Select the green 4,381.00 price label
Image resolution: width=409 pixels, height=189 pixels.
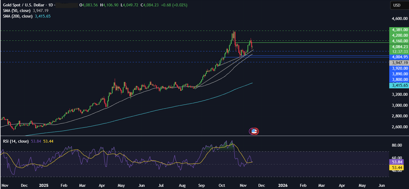pyautogui.click(x=399, y=30)
